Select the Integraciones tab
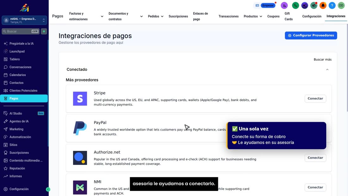This screenshot has width=348, height=196. click(336, 16)
